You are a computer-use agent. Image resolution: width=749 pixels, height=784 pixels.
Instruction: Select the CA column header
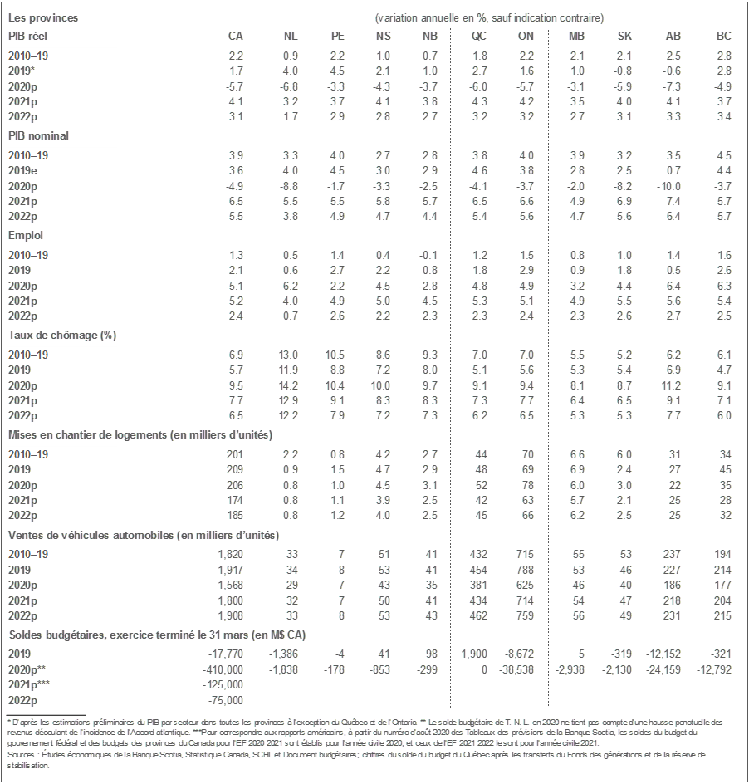pyautogui.click(x=236, y=36)
